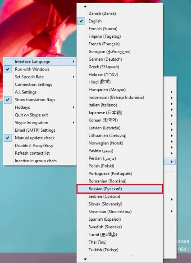Image resolution: width=191 pixels, height=263 pixels.
Task: Select Serbian (Српски) language
Action: click(x=120, y=196)
